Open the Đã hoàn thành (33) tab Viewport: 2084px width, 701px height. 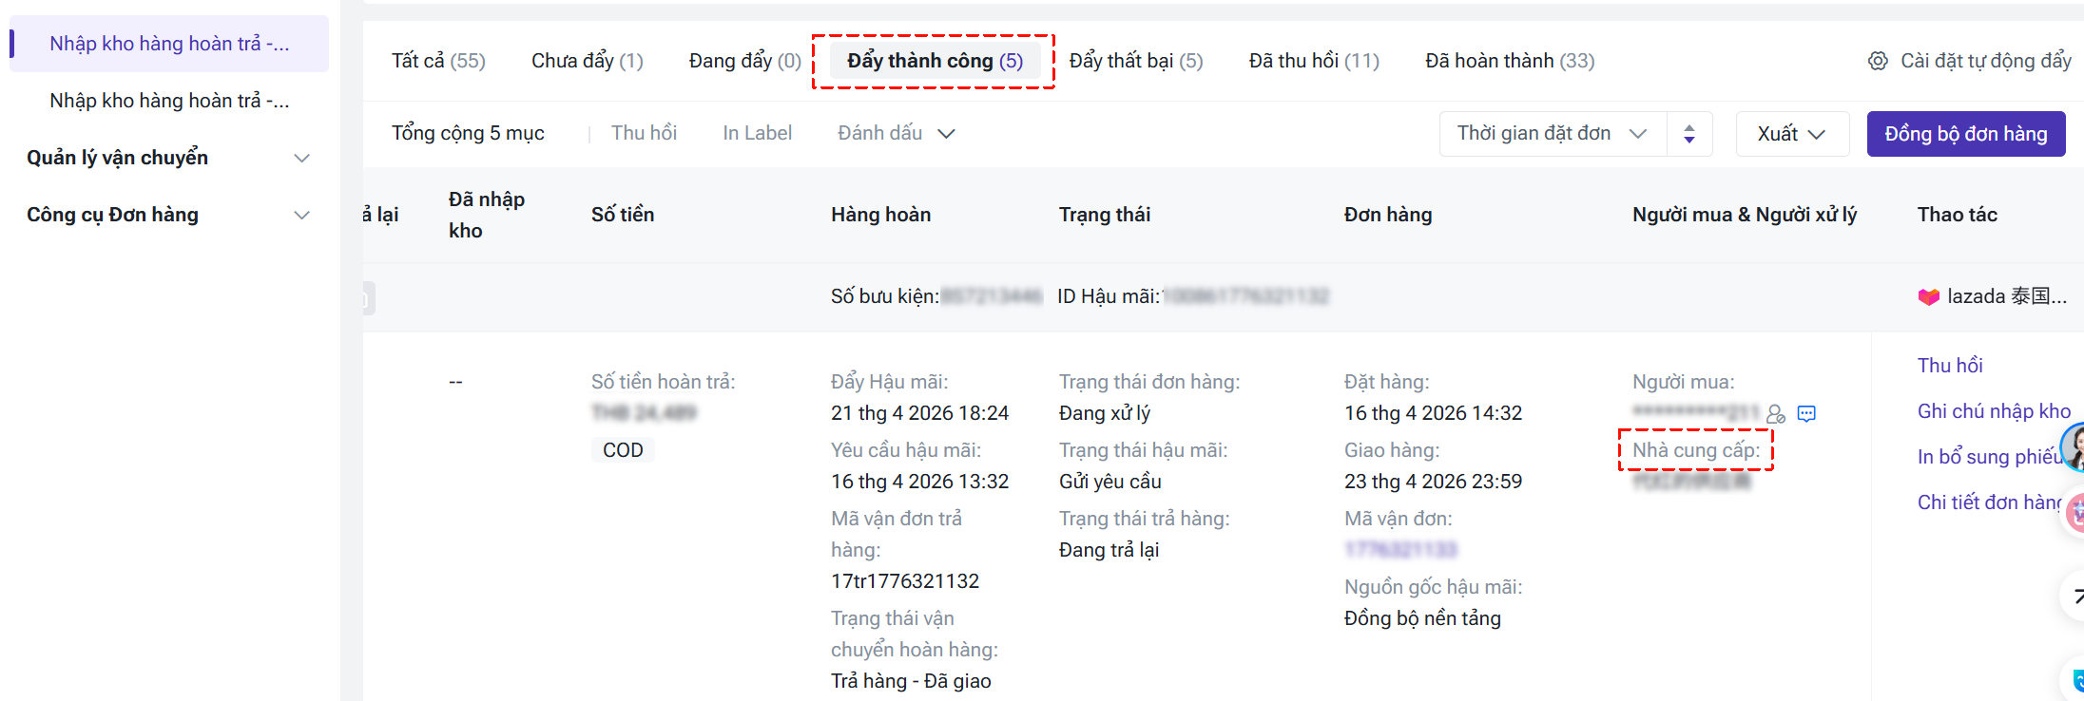pos(1510,61)
